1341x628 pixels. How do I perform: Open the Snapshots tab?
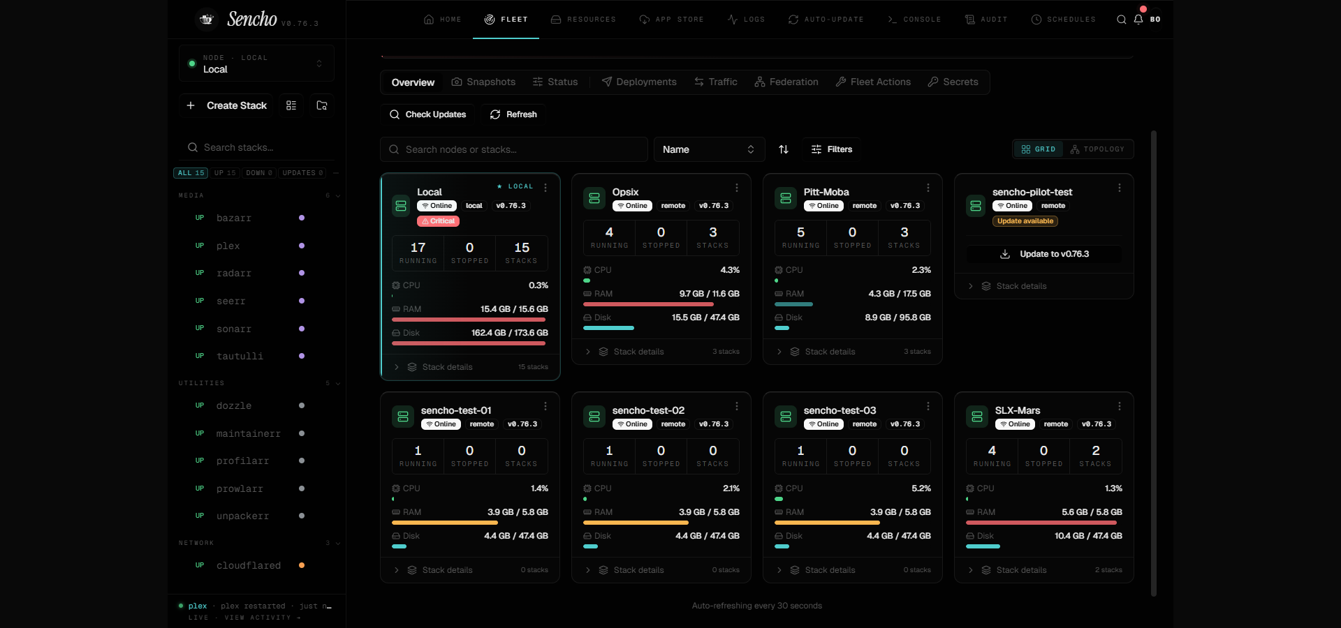tap(483, 82)
